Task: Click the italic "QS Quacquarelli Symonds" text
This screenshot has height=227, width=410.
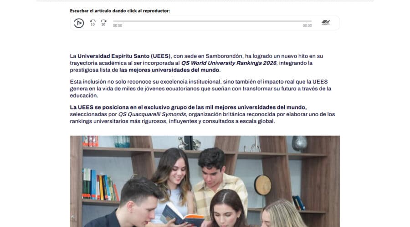Action: [x=152, y=114]
